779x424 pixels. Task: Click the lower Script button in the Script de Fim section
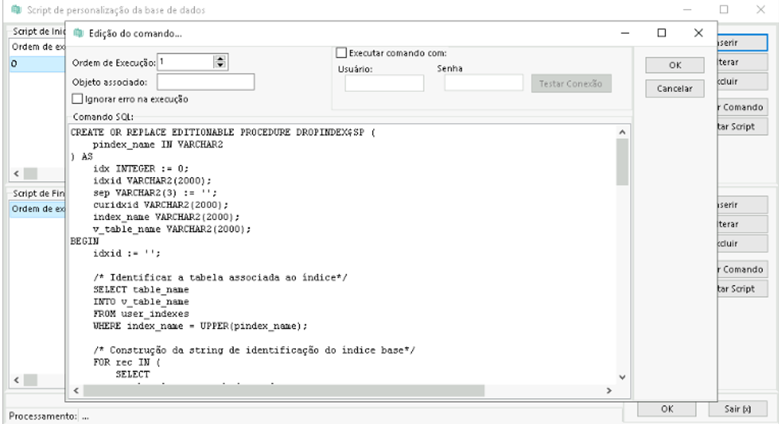(x=742, y=289)
